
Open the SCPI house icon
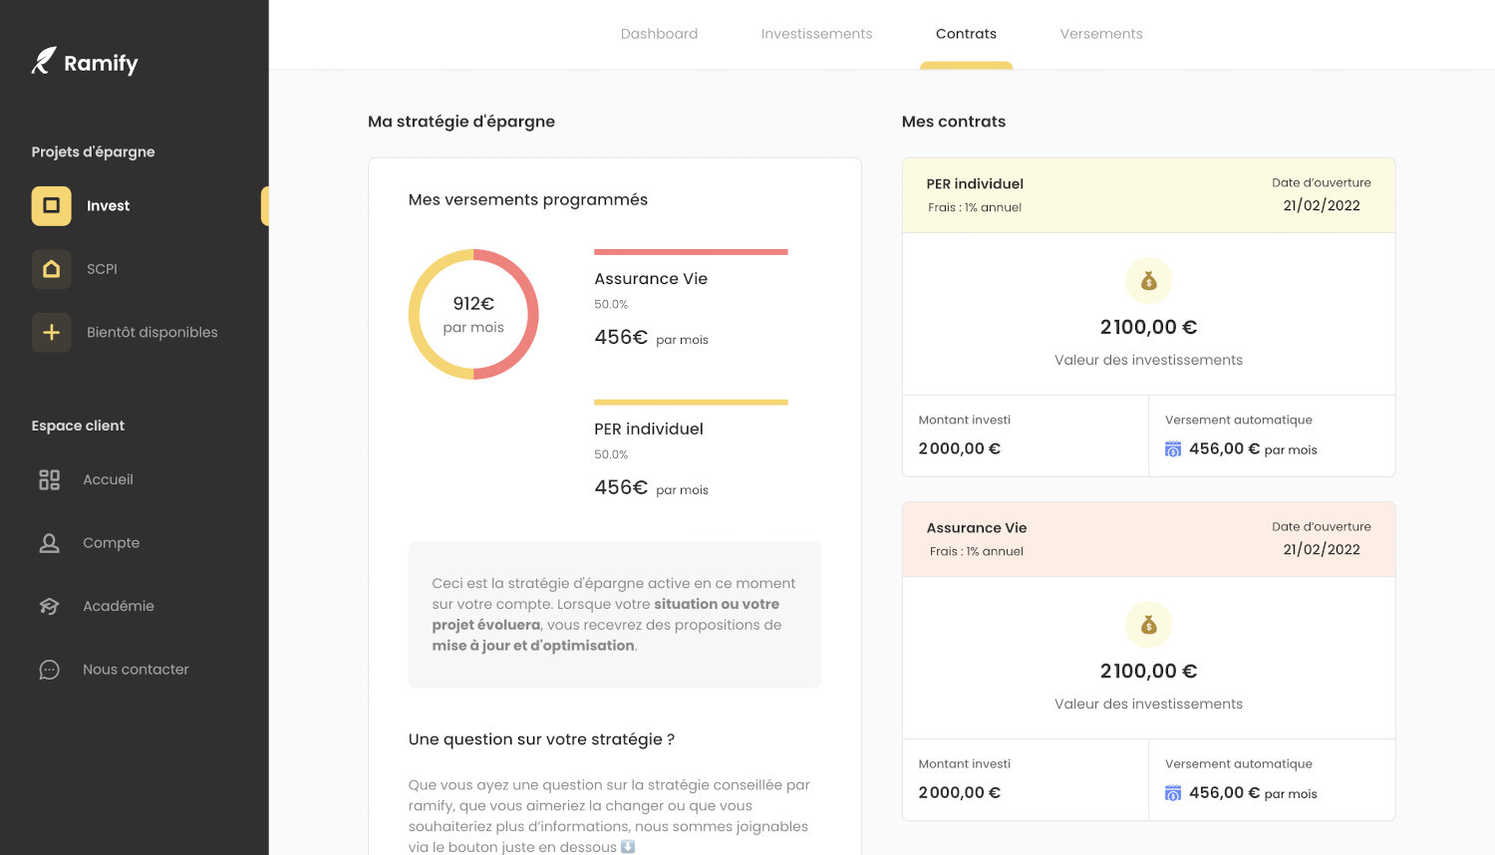click(51, 269)
